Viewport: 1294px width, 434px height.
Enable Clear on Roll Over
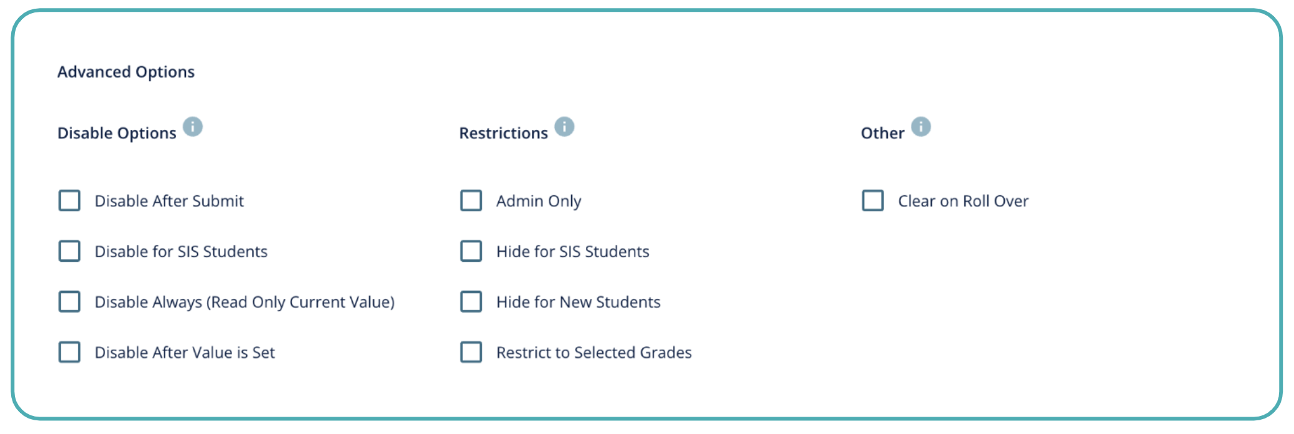[873, 200]
